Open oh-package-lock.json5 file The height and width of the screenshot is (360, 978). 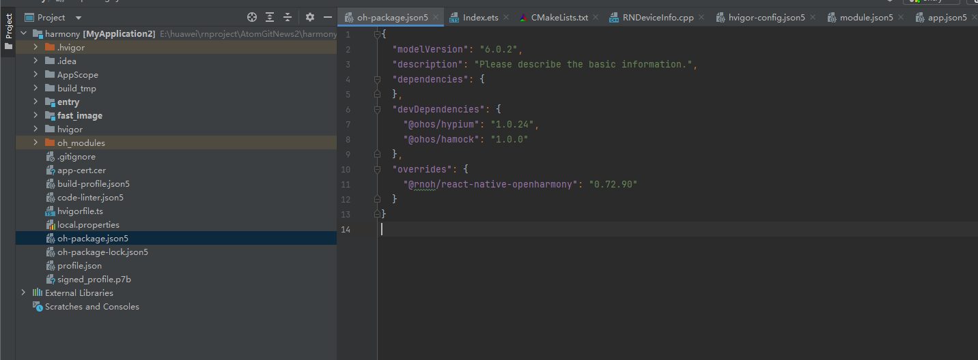pyautogui.click(x=102, y=252)
